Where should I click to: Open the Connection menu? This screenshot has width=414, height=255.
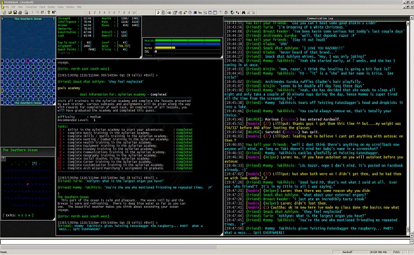[31, 6]
